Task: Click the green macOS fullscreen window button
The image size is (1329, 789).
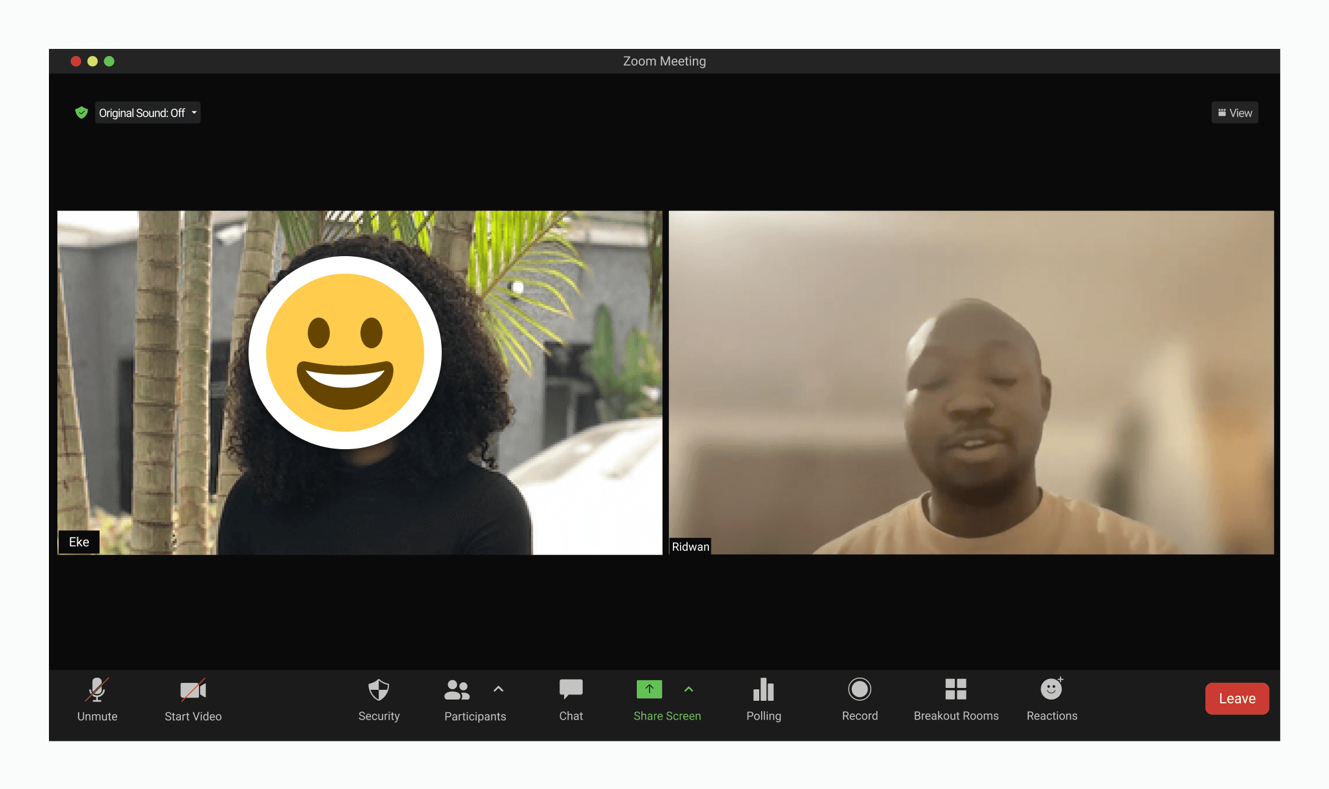Action: pos(109,61)
